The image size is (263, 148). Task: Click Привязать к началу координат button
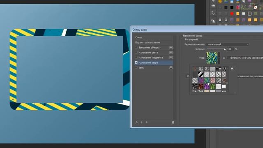pyautogui.click(x=245, y=58)
